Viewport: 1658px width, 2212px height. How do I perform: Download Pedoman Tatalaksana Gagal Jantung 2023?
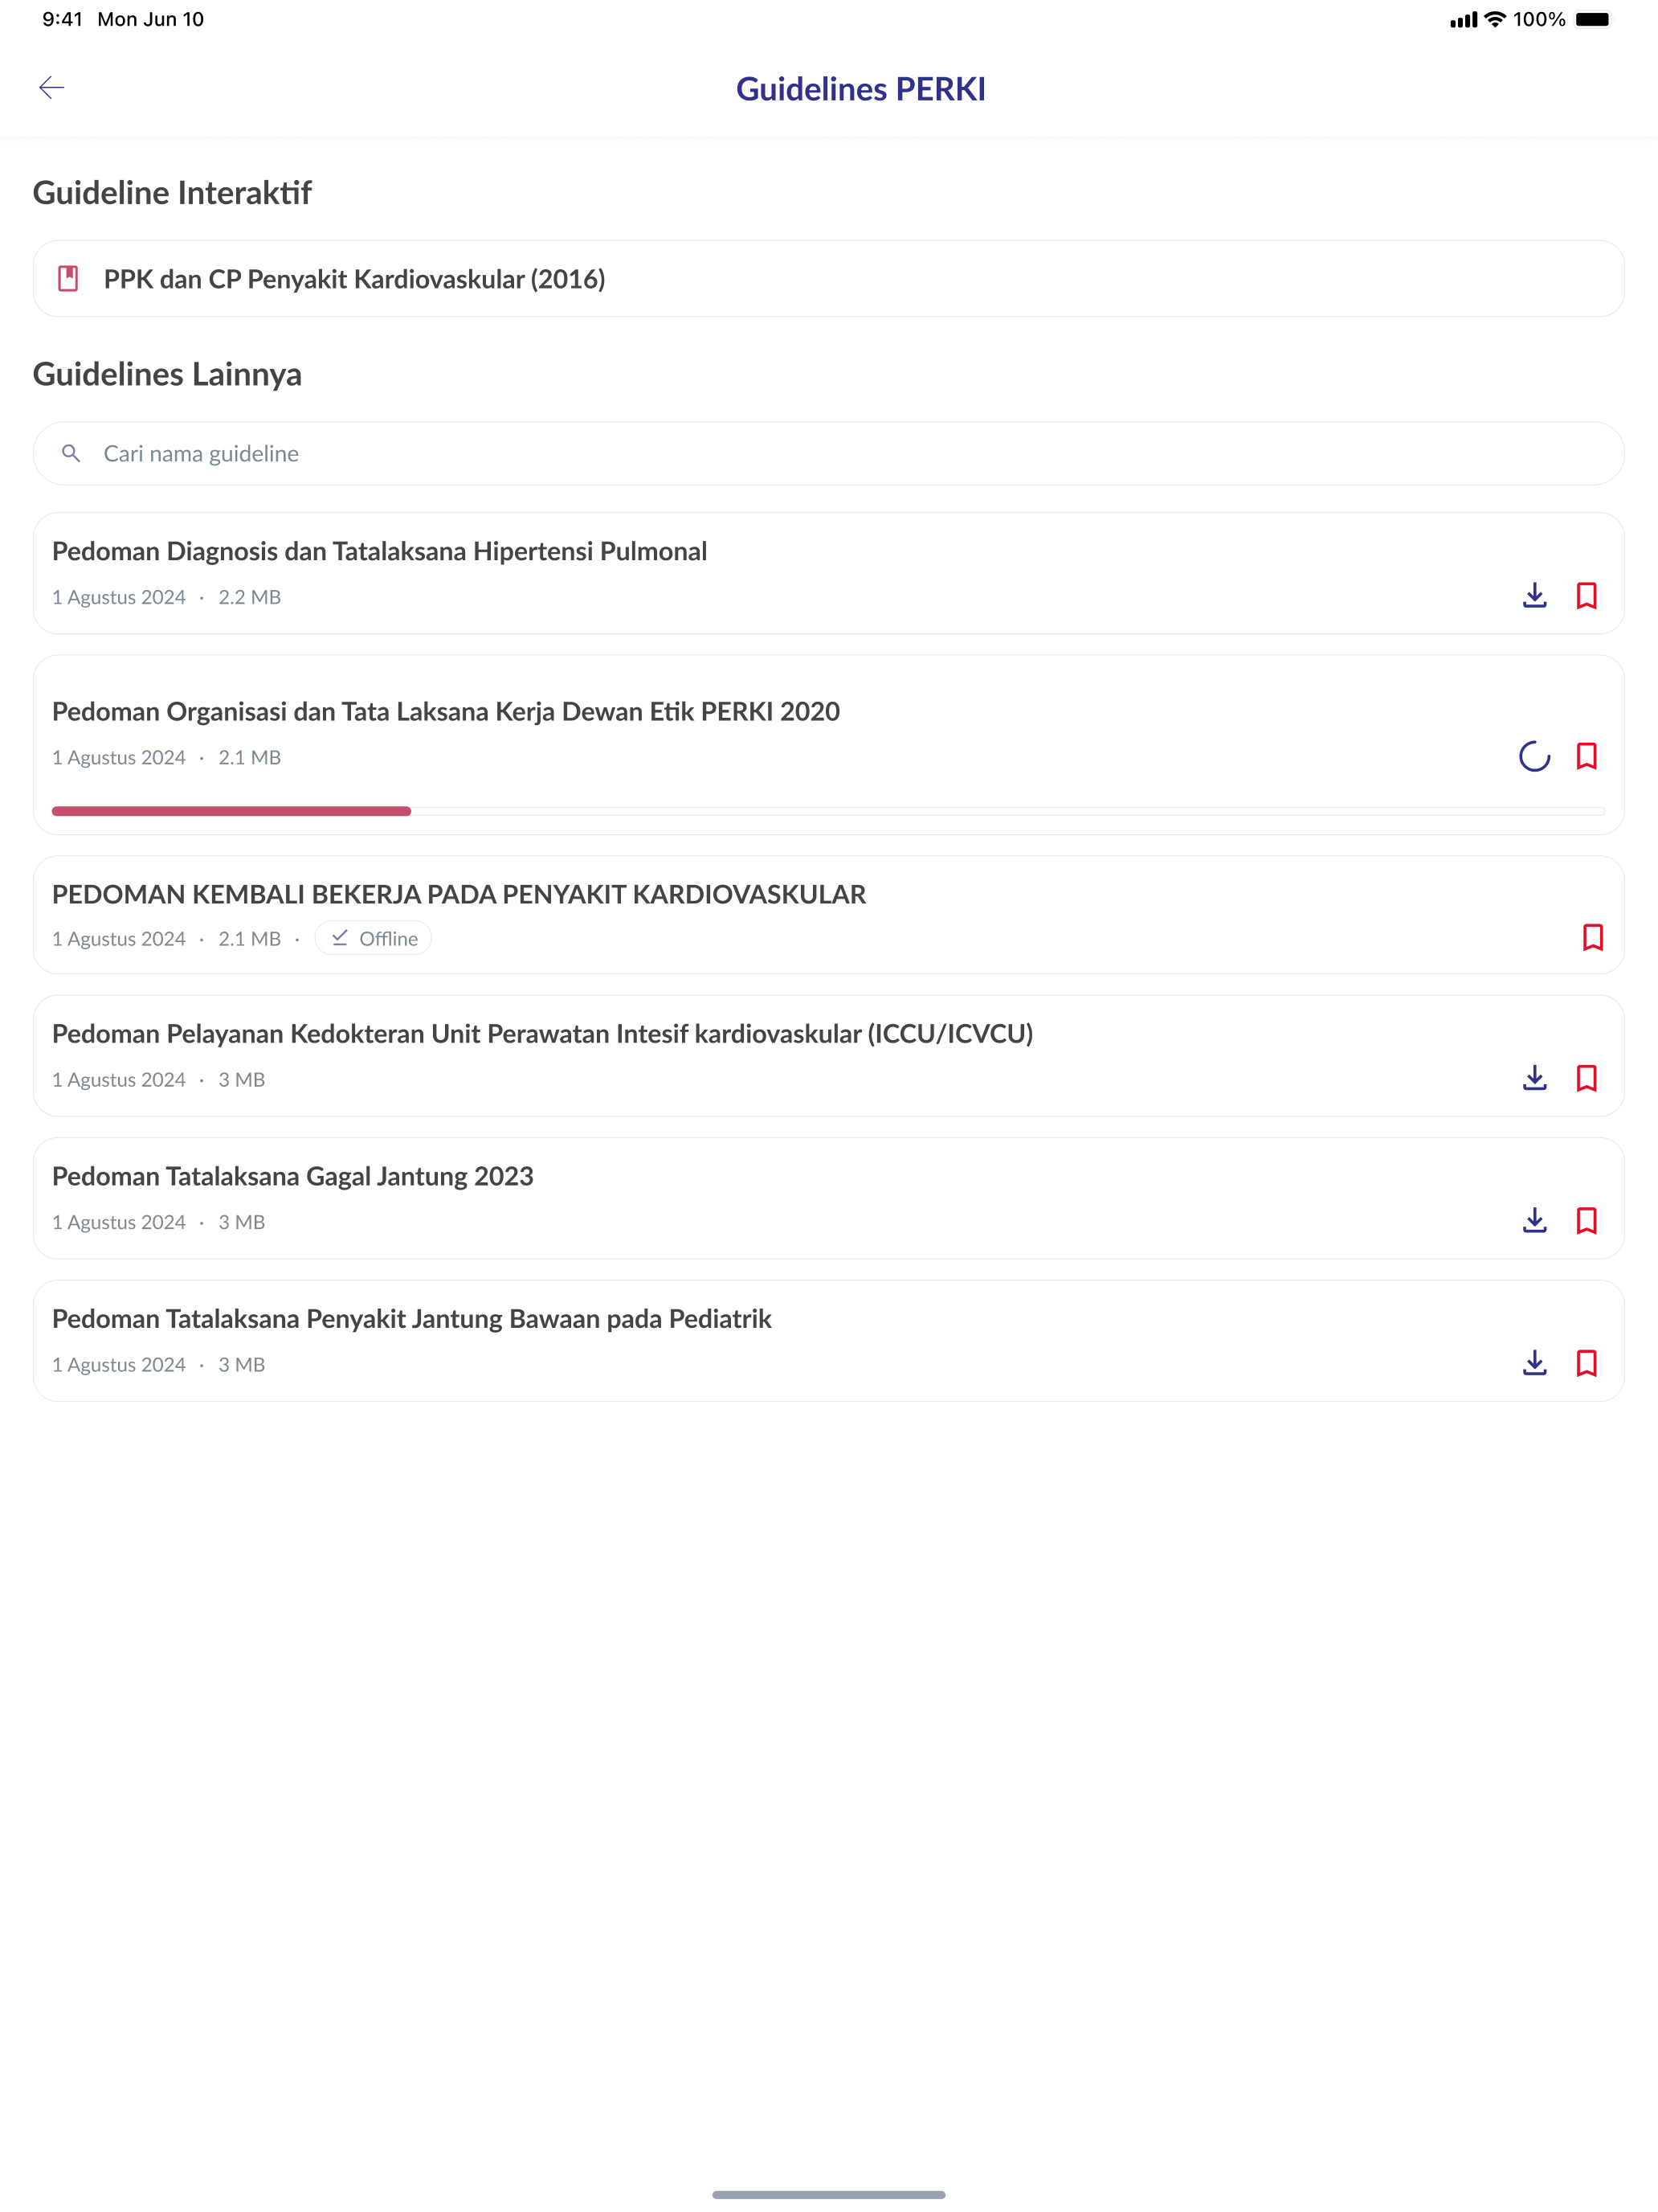coord(1534,1220)
